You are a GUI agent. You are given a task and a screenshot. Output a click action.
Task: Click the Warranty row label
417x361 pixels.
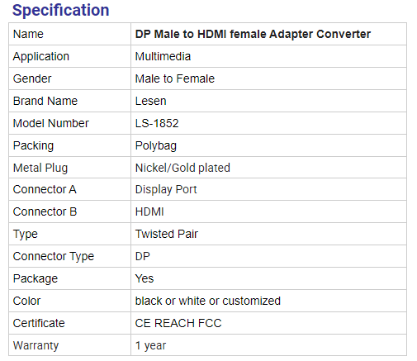point(36,345)
